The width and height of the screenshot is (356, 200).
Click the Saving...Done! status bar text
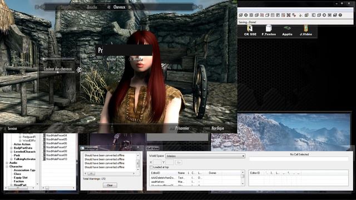click(247, 22)
